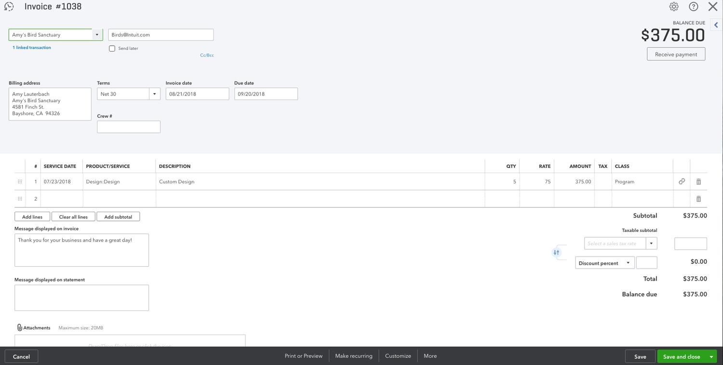Delete line 1 with the trash icon

pyautogui.click(x=698, y=182)
